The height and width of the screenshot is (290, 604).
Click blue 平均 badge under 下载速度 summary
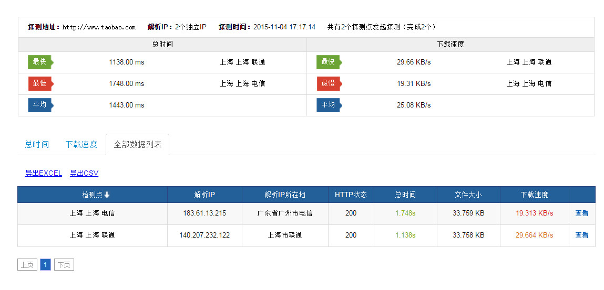(x=329, y=105)
